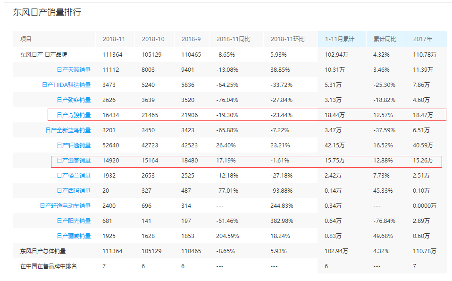Open the 日产天籁销量 link
The width and height of the screenshot is (452, 281).
click(x=74, y=70)
